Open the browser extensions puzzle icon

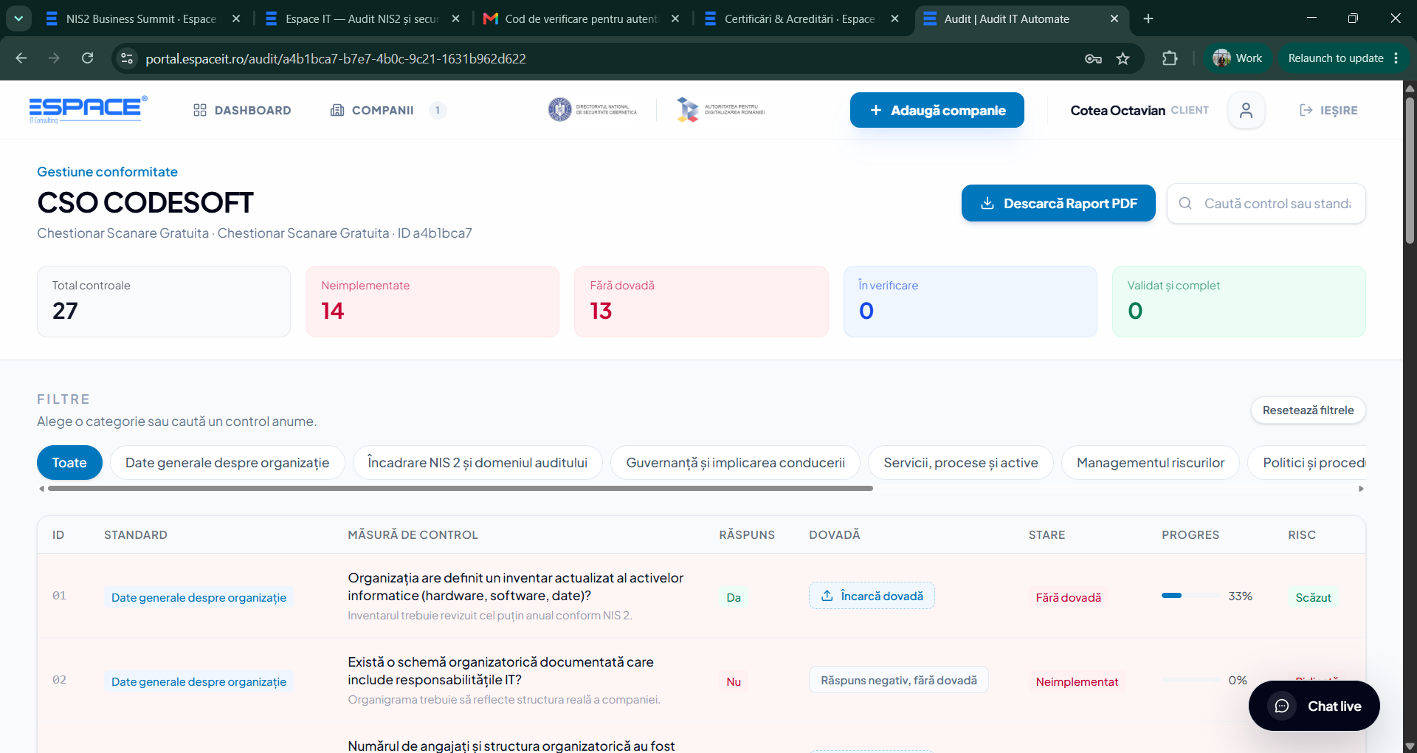point(1170,58)
